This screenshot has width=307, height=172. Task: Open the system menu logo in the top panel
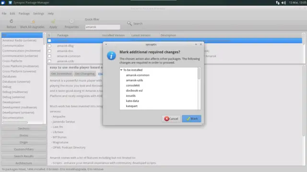click(x=3, y=2)
